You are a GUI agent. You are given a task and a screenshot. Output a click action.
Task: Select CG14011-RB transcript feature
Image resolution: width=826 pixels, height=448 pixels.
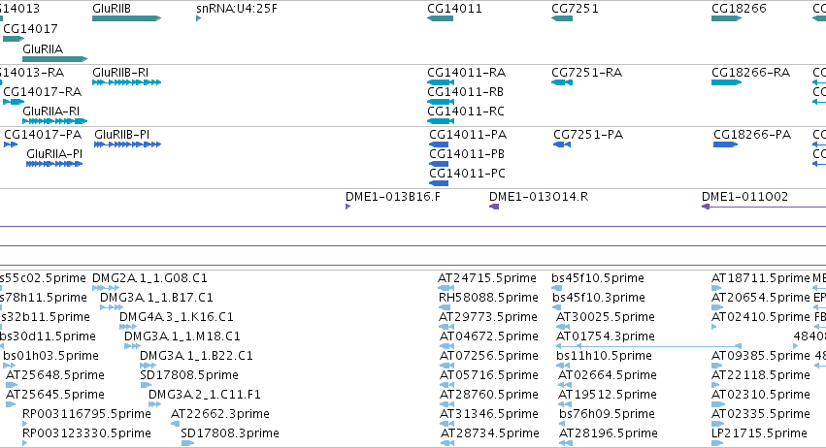click(x=441, y=102)
